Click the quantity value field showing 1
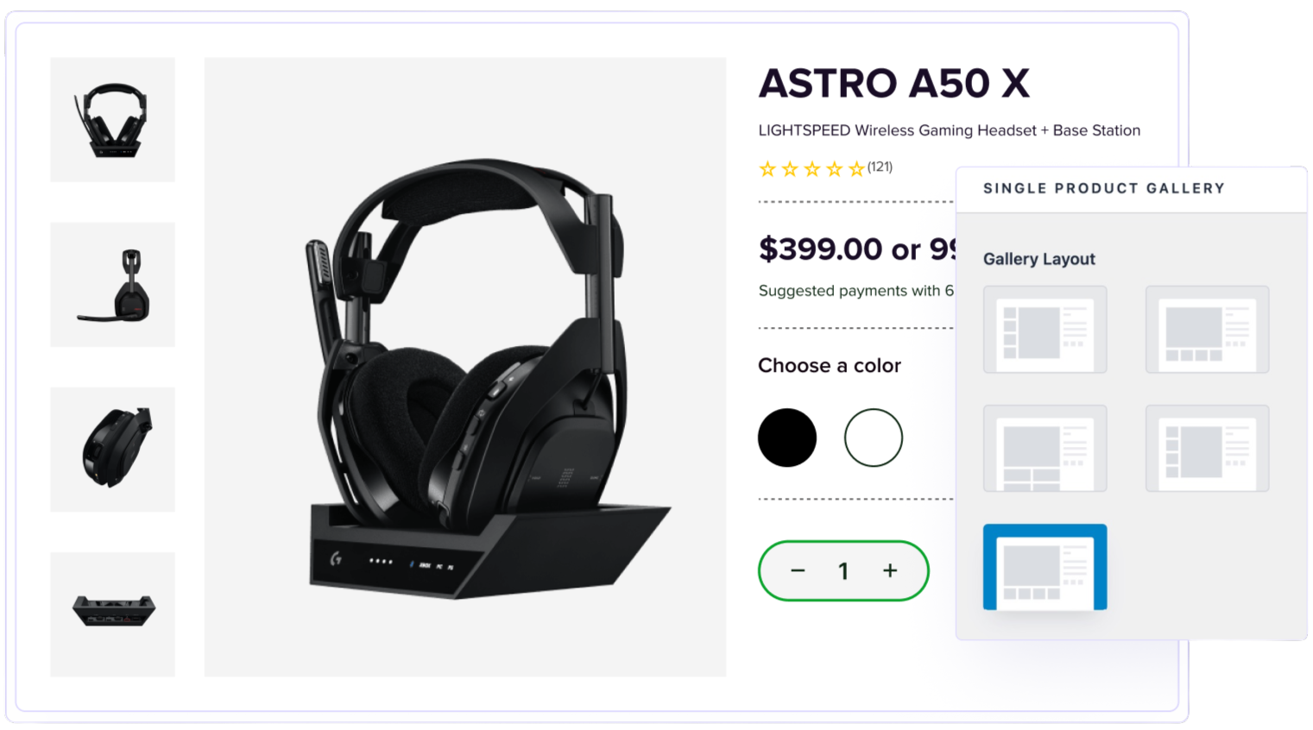 tap(843, 571)
